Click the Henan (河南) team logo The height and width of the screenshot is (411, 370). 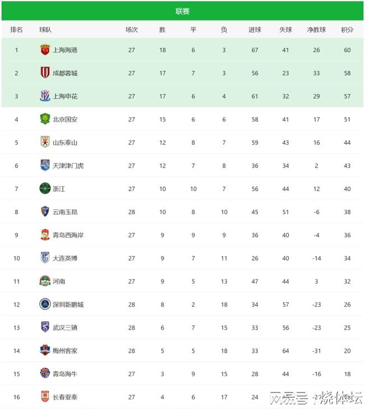(45, 281)
